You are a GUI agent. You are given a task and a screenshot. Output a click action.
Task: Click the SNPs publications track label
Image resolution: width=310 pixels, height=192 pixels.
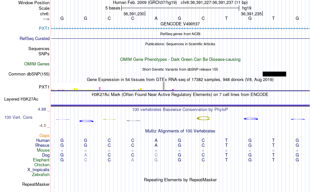click(x=44, y=54)
